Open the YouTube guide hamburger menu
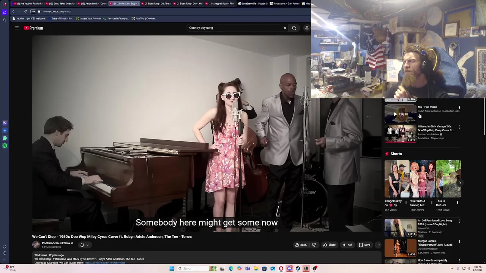 click(17, 28)
